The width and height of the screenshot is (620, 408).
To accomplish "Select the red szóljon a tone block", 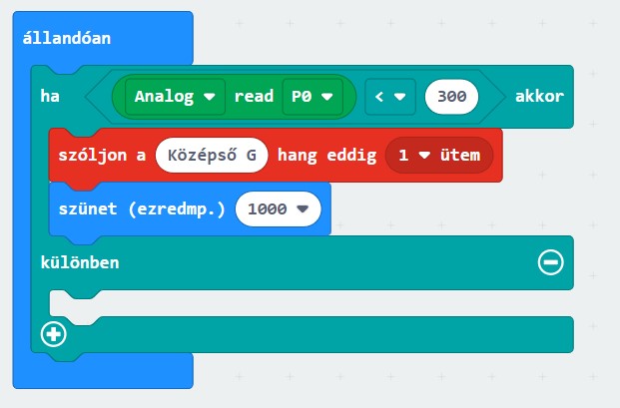I will (x=100, y=155).
